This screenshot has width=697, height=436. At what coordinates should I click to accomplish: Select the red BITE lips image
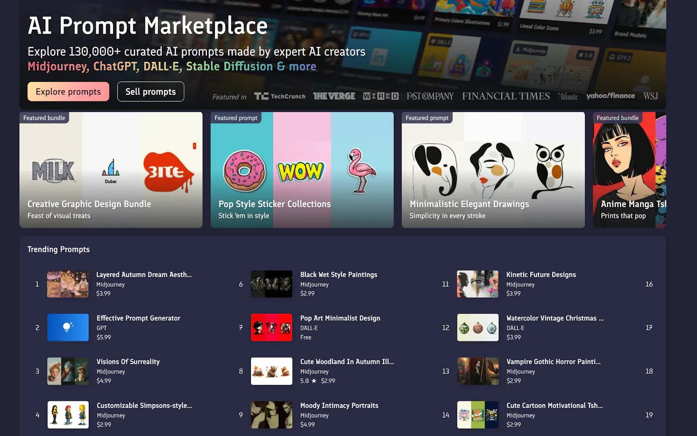coord(169,171)
